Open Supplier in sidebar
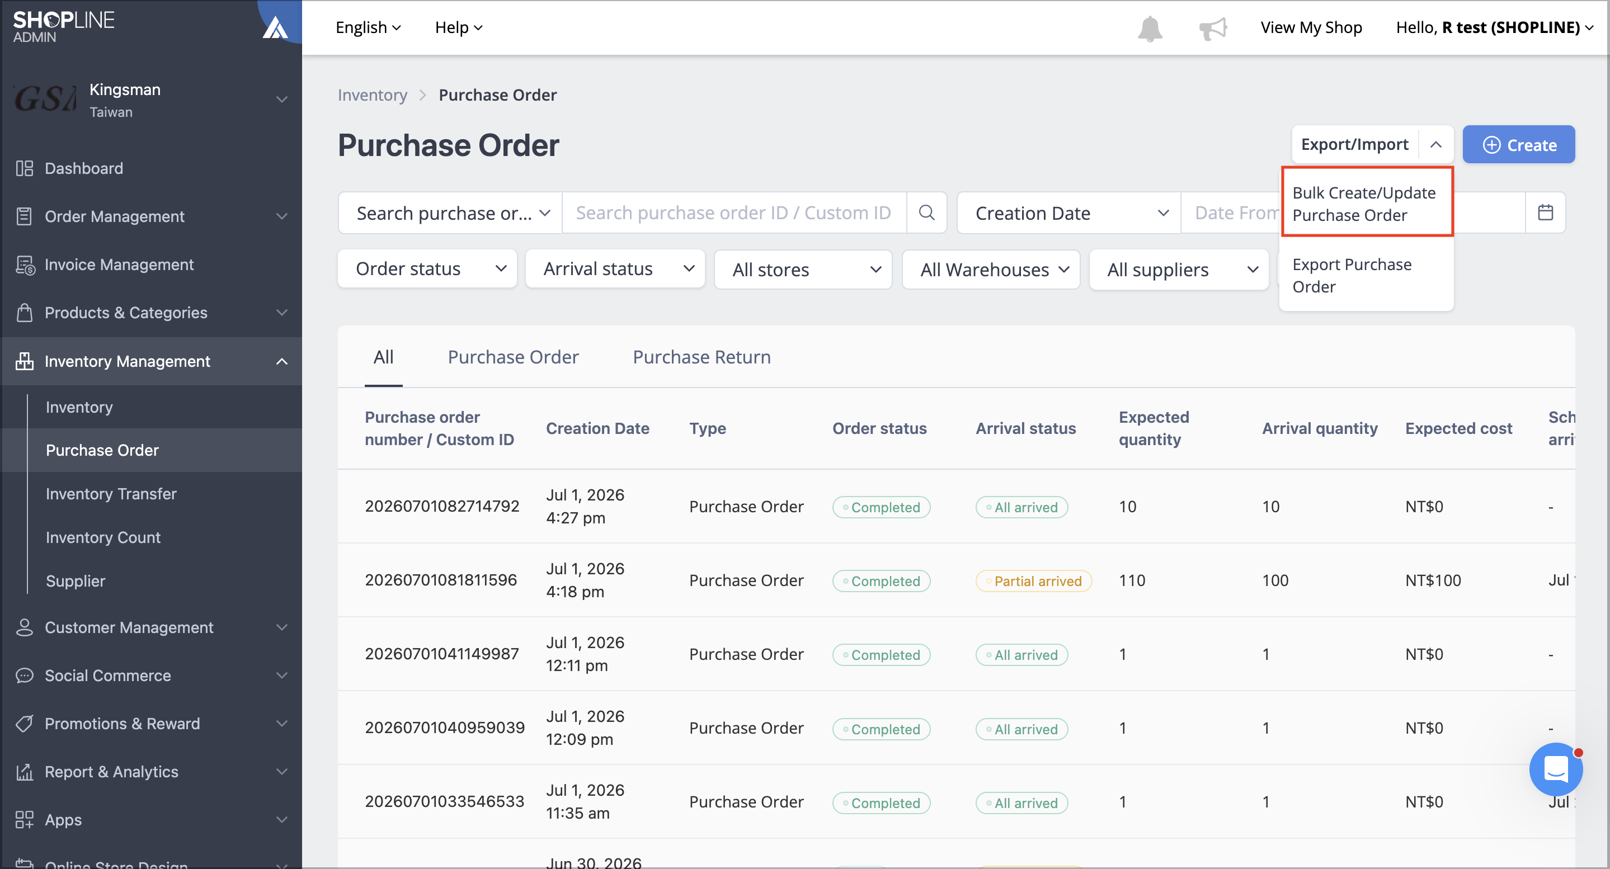The image size is (1610, 869). [75, 581]
